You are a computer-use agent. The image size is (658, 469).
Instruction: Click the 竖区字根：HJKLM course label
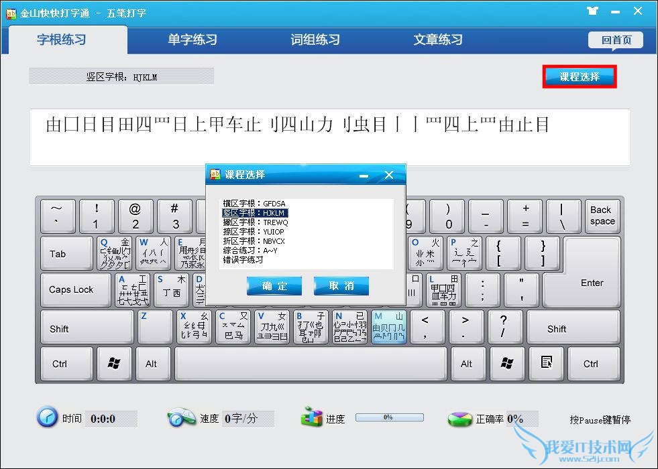point(121,77)
